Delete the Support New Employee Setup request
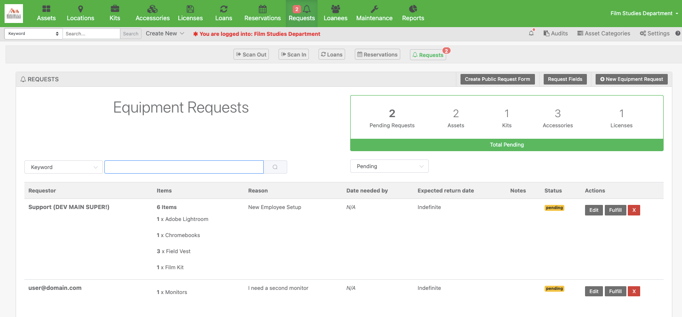 pyautogui.click(x=634, y=210)
